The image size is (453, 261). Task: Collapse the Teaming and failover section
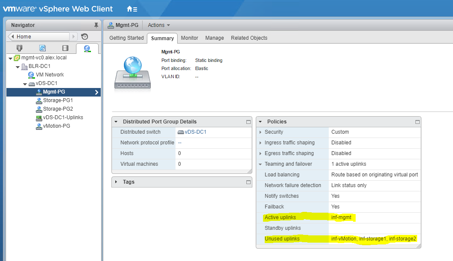(x=260, y=164)
